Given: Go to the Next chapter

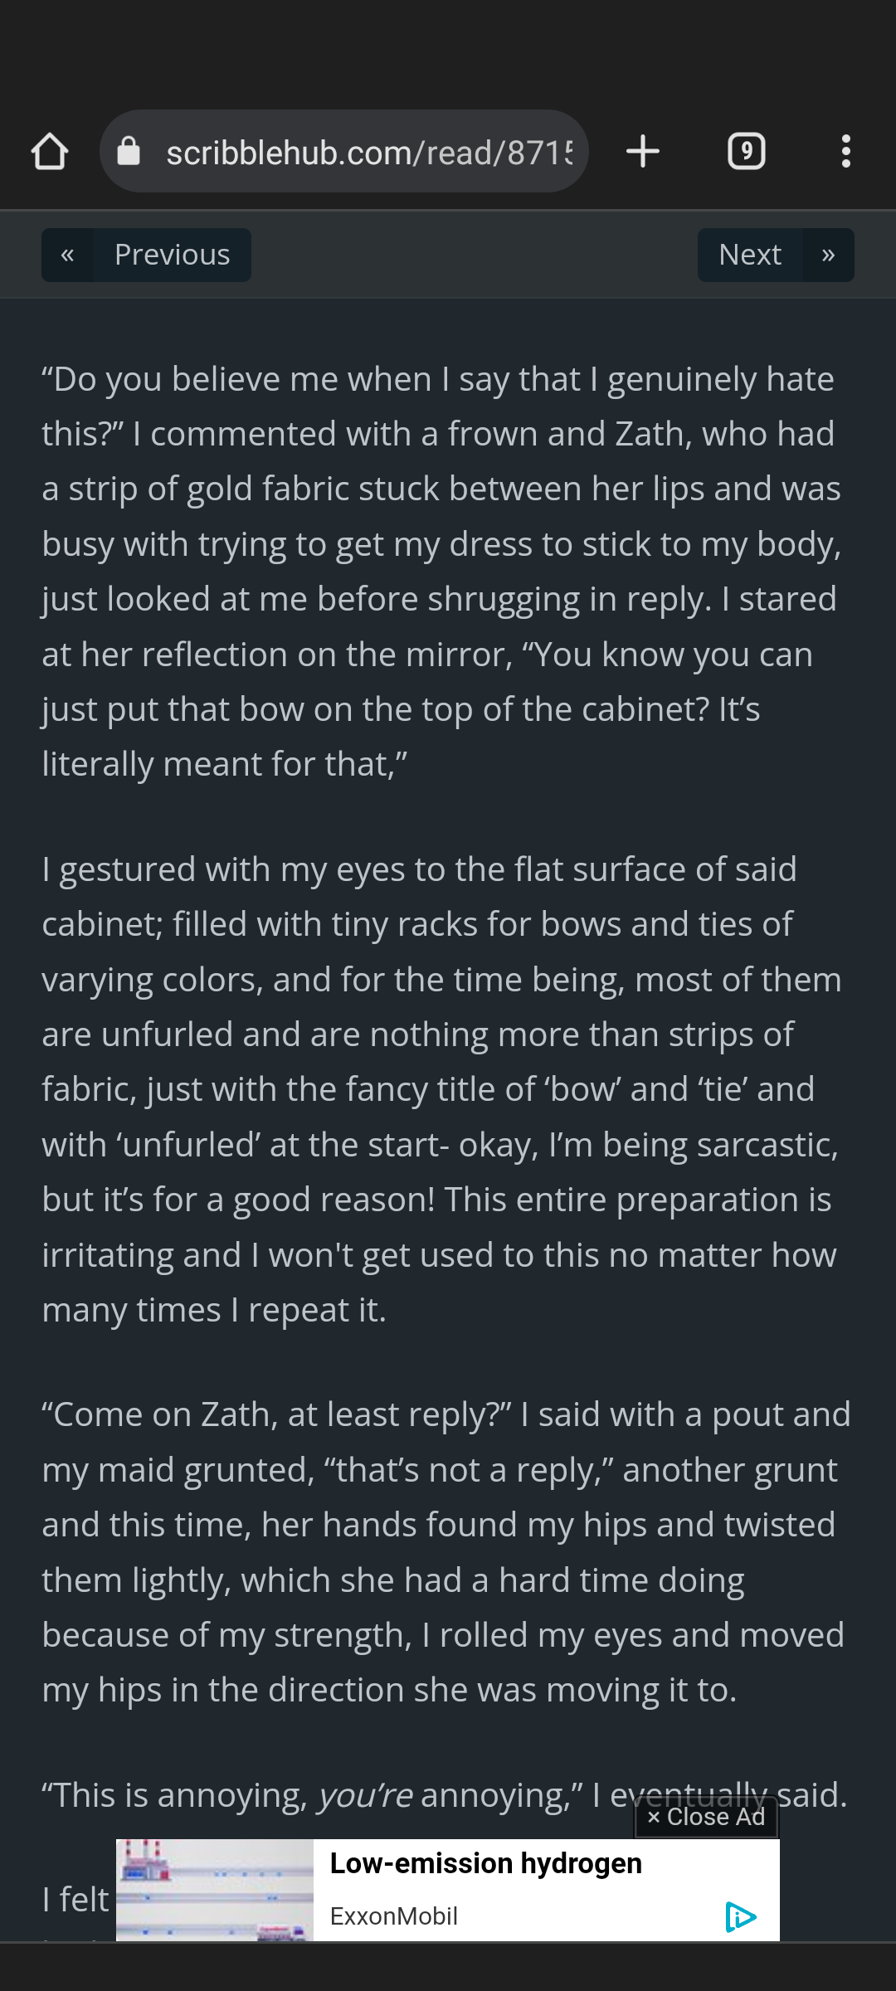Looking at the screenshot, I should [x=750, y=255].
